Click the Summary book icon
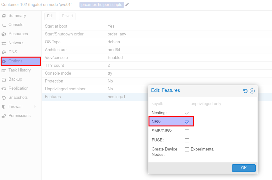 pyautogui.click(x=4, y=16)
